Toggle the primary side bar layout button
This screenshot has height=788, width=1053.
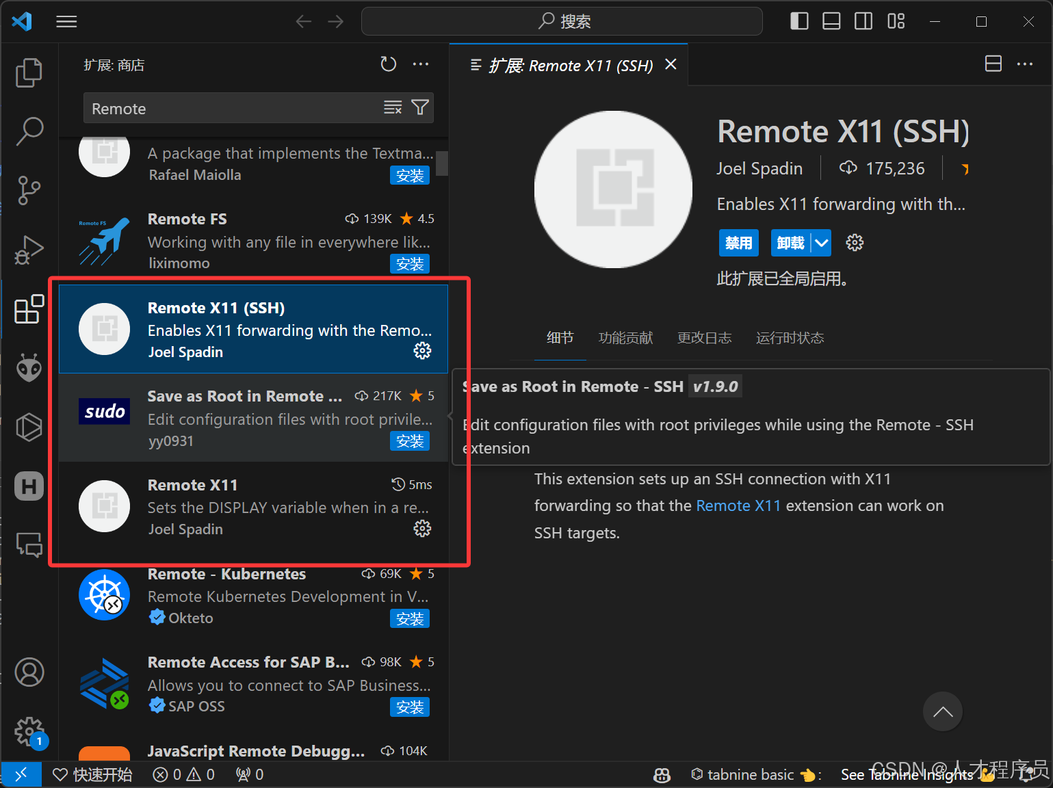pyautogui.click(x=799, y=21)
